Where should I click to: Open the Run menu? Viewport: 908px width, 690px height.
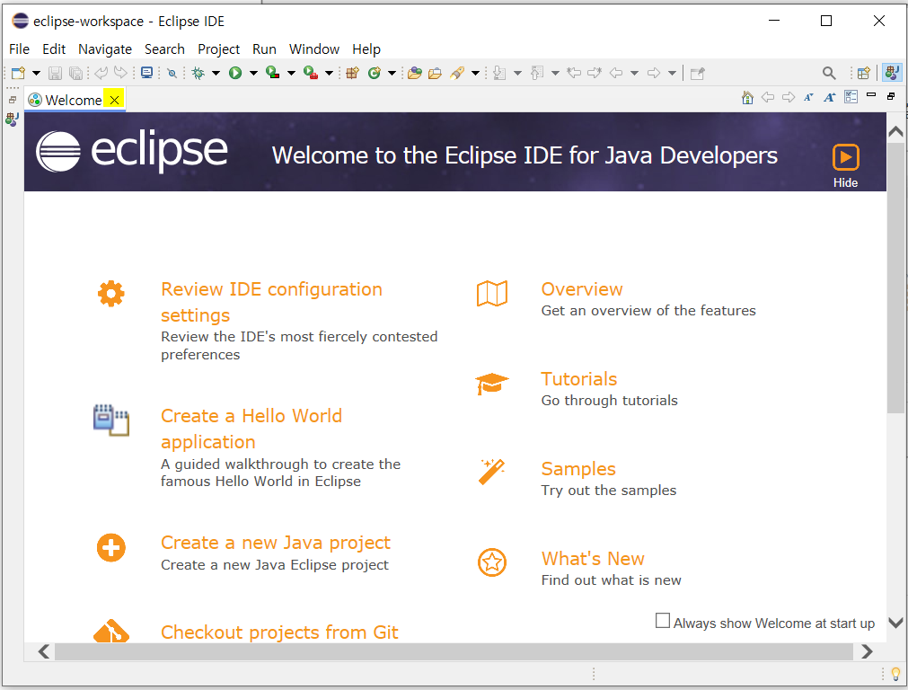(264, 49)
